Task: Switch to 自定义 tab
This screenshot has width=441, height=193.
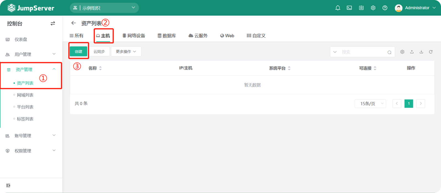Action: tap(256, 36)
